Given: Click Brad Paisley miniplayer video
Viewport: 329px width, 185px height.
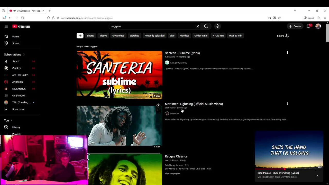Looking at the screenshot, I should pos(289,150).
